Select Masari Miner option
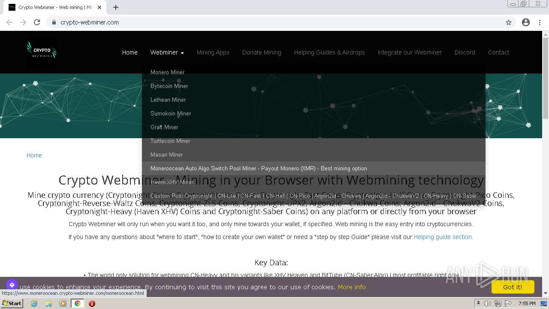This screenshot has height=309, width=549. click(314, 154)
